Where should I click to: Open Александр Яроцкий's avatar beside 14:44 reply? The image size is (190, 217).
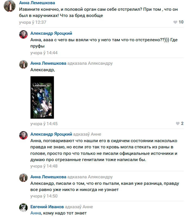point(23,34)
